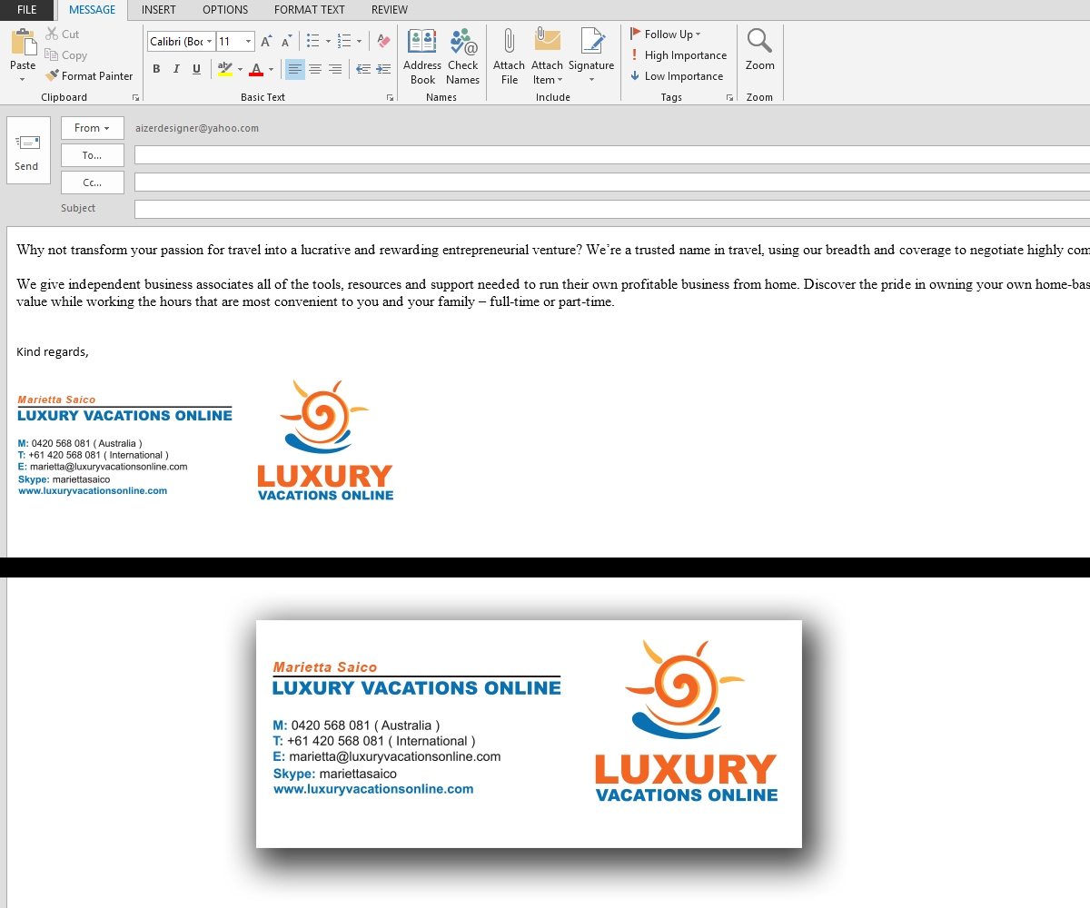Image resolution: width=1090 pixels, height=908 pixels.
Task: Apply text highlight color
Action: coord(225,69)
